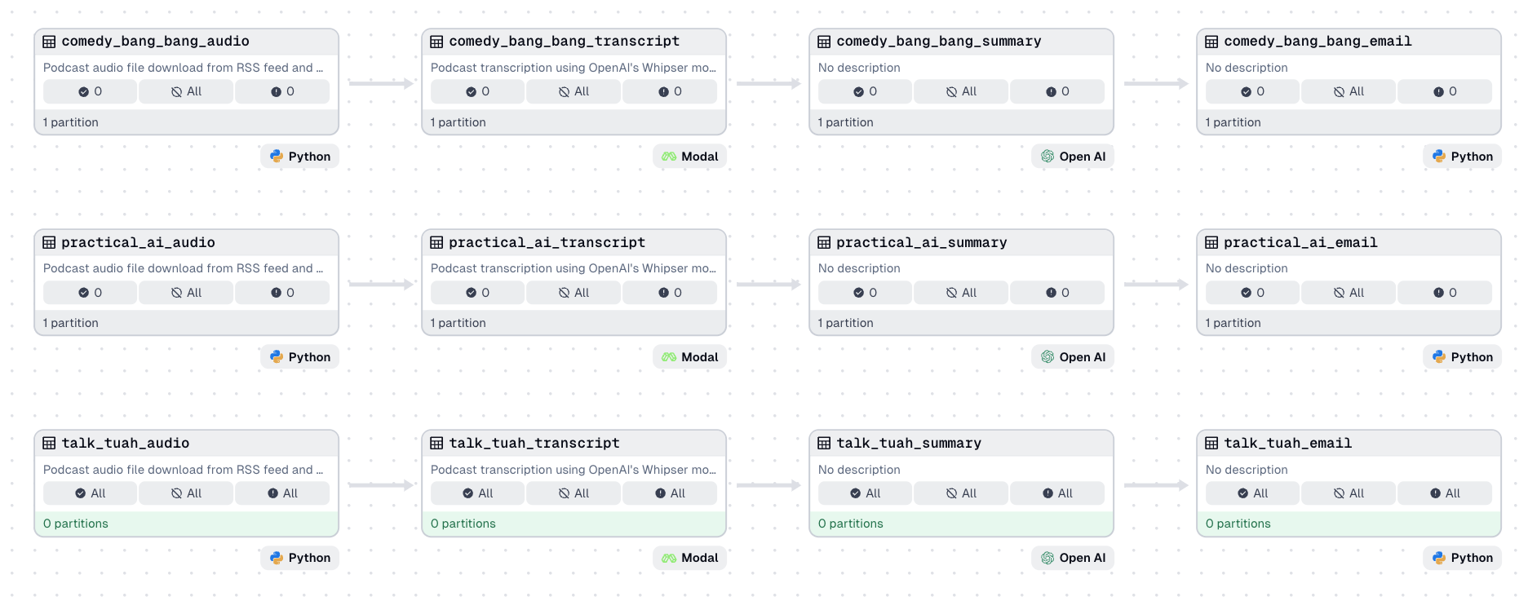Viewport: 1528px width, 610px height.
Task: Click Modal logo under practical_ai_transcript
Action: 669,357
